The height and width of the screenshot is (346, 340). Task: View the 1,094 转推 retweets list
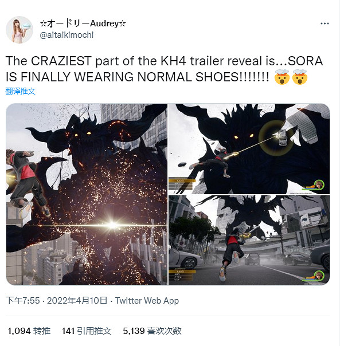(x=29, y=331)
